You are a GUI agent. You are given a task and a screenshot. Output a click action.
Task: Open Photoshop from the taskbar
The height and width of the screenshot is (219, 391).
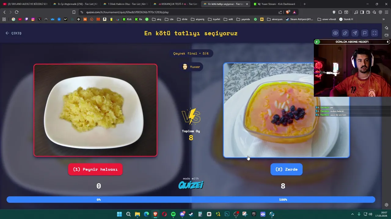tap(227, 214)
